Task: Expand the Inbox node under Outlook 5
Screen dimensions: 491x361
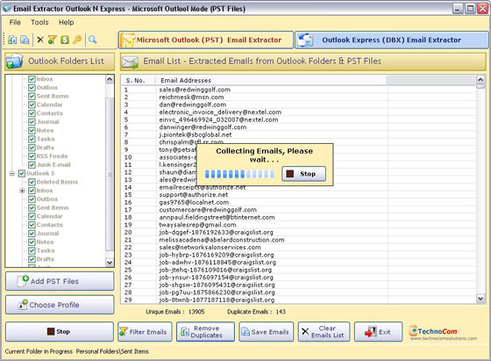Action: click(x=22, y=191)
